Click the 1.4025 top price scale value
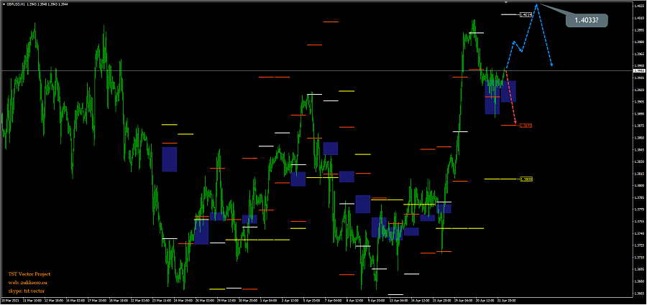This screenshot has width=647, height=305. 638,6
